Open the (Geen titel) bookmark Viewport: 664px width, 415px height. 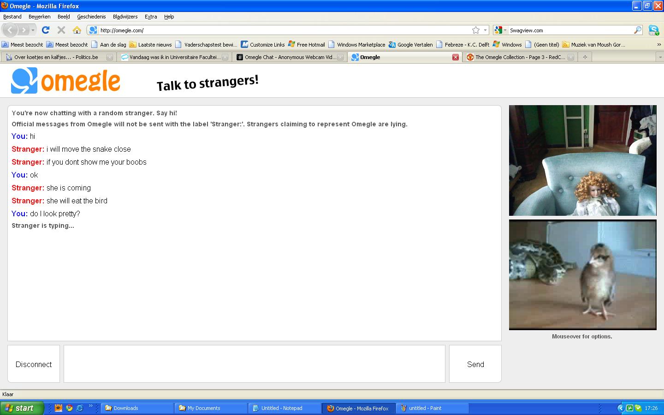pyautogui.click(x=542, y=45)
